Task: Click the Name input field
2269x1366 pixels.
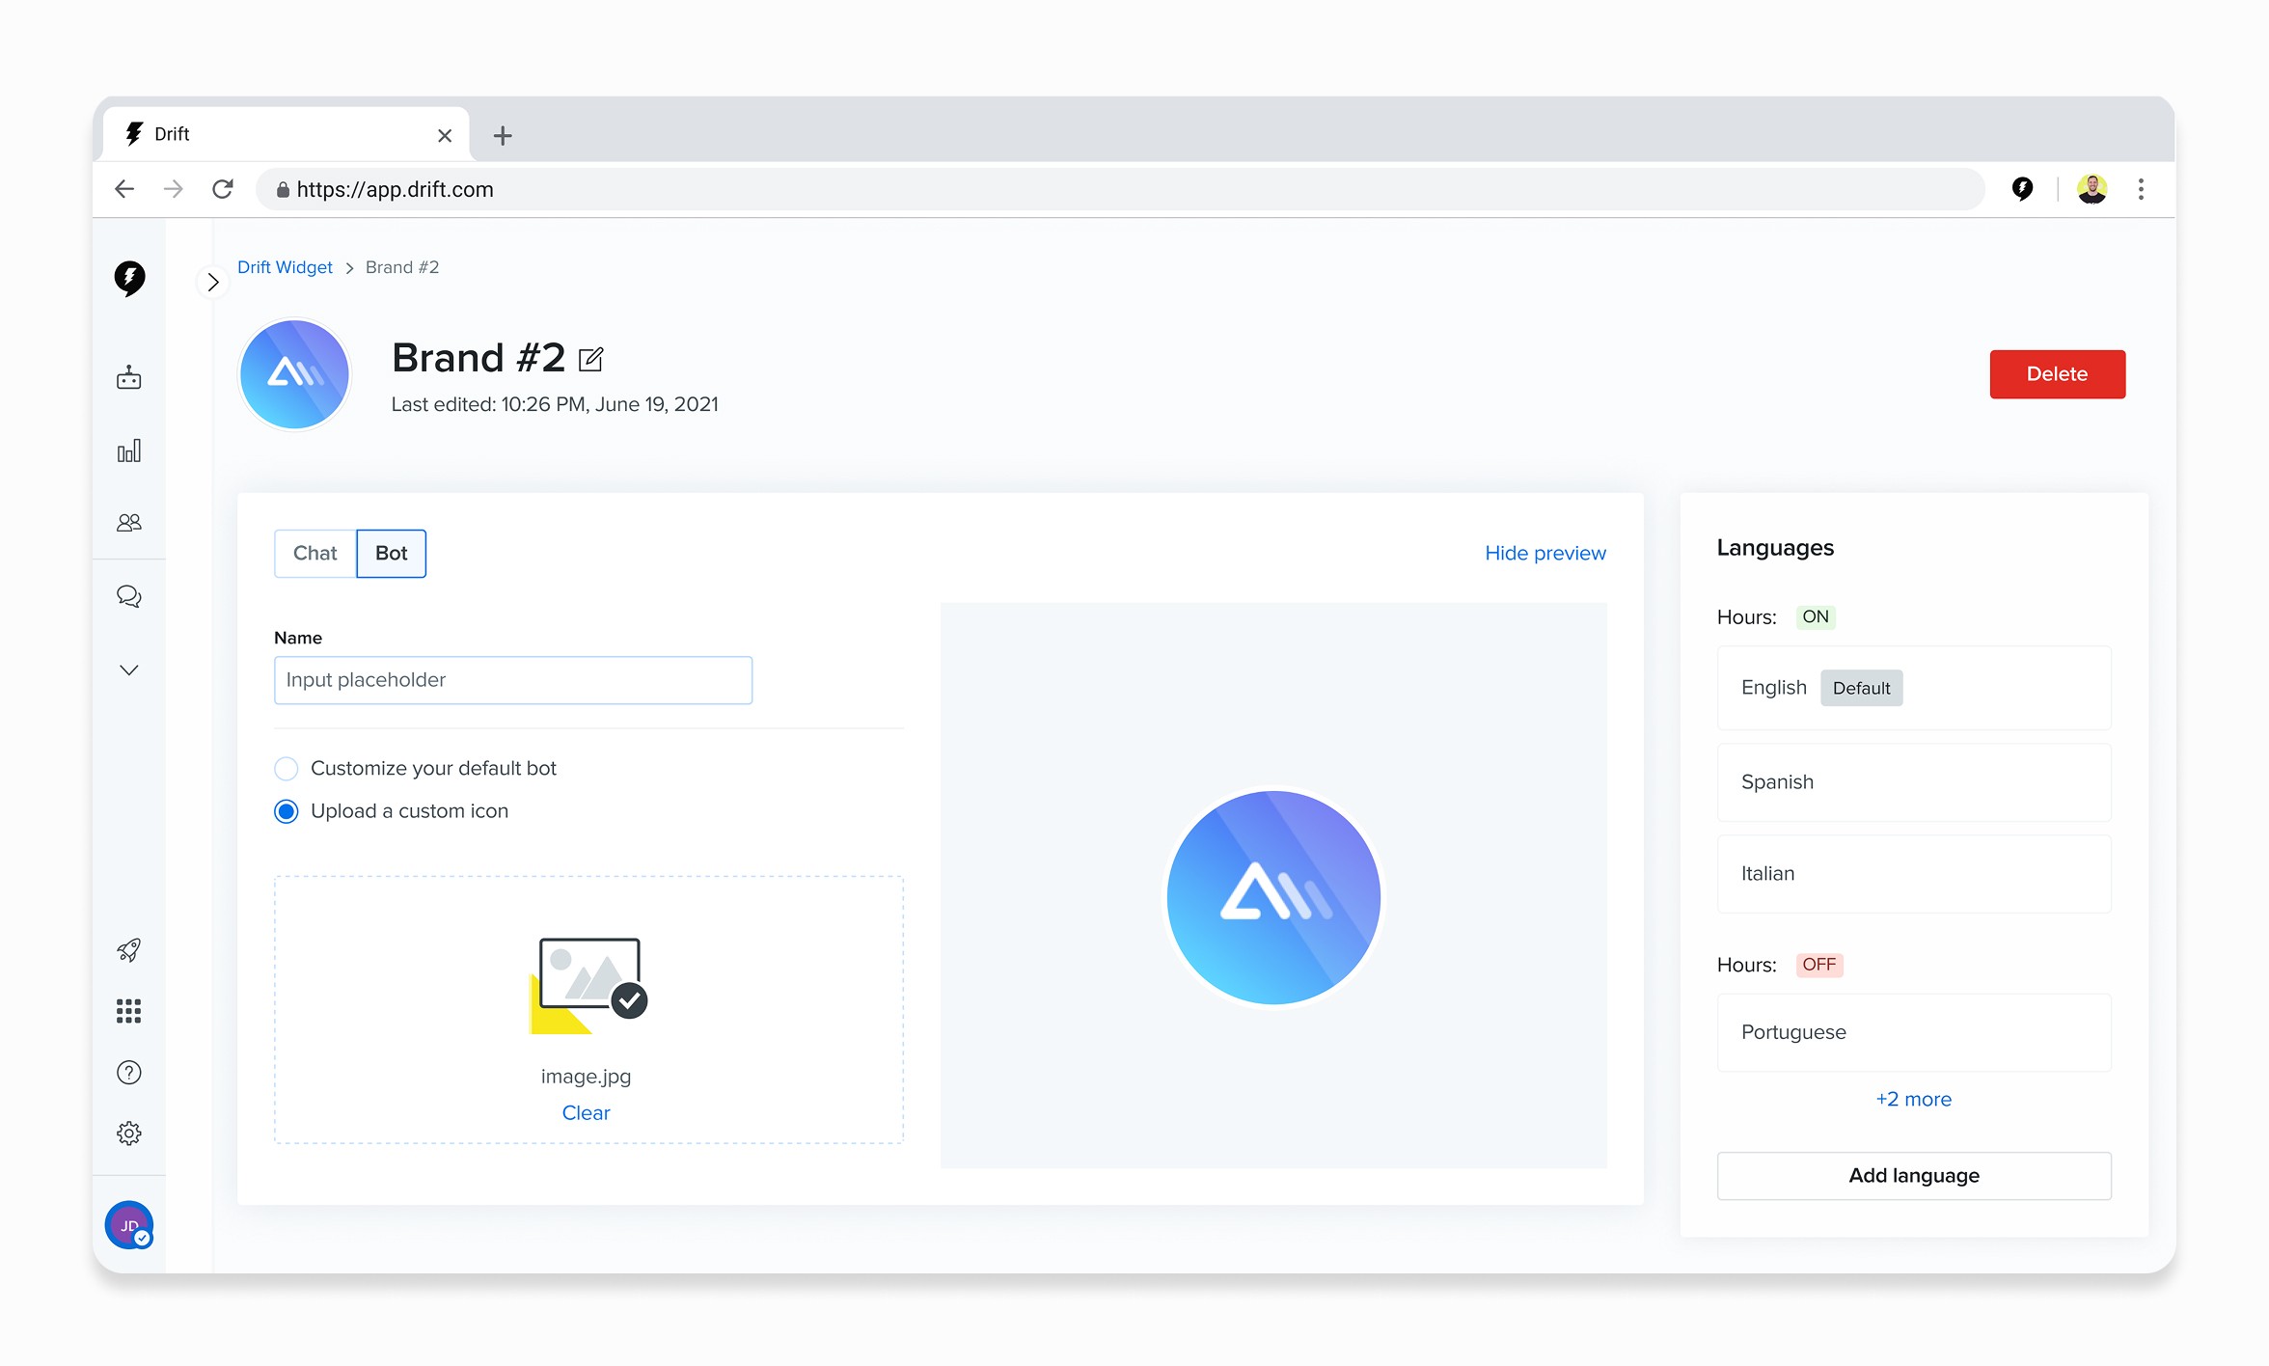Action: point(512,680)
